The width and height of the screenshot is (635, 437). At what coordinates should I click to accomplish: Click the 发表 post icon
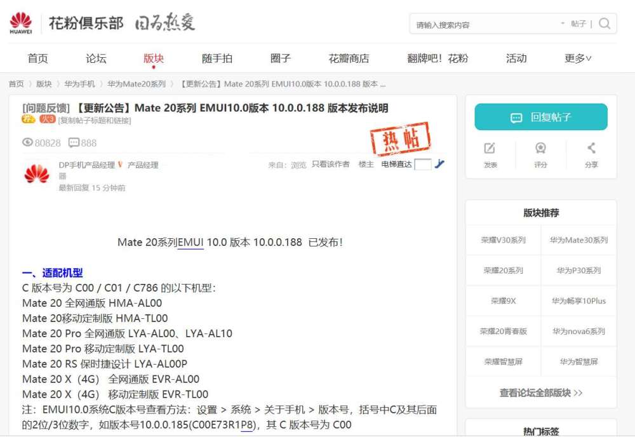(490, 148)
